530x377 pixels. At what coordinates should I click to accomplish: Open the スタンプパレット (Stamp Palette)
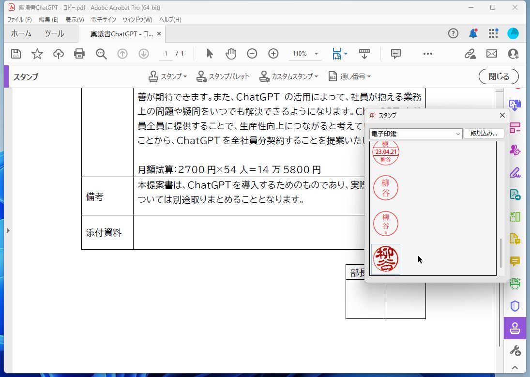223,76
